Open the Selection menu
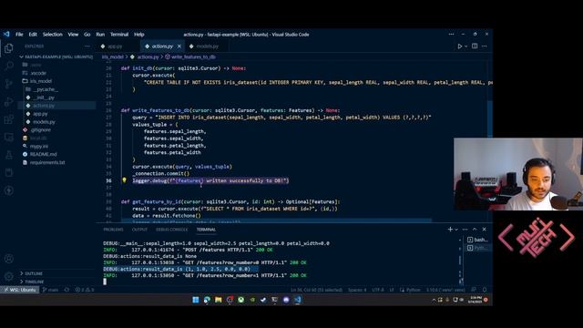 pyautogui.click(x=53, y=35)
